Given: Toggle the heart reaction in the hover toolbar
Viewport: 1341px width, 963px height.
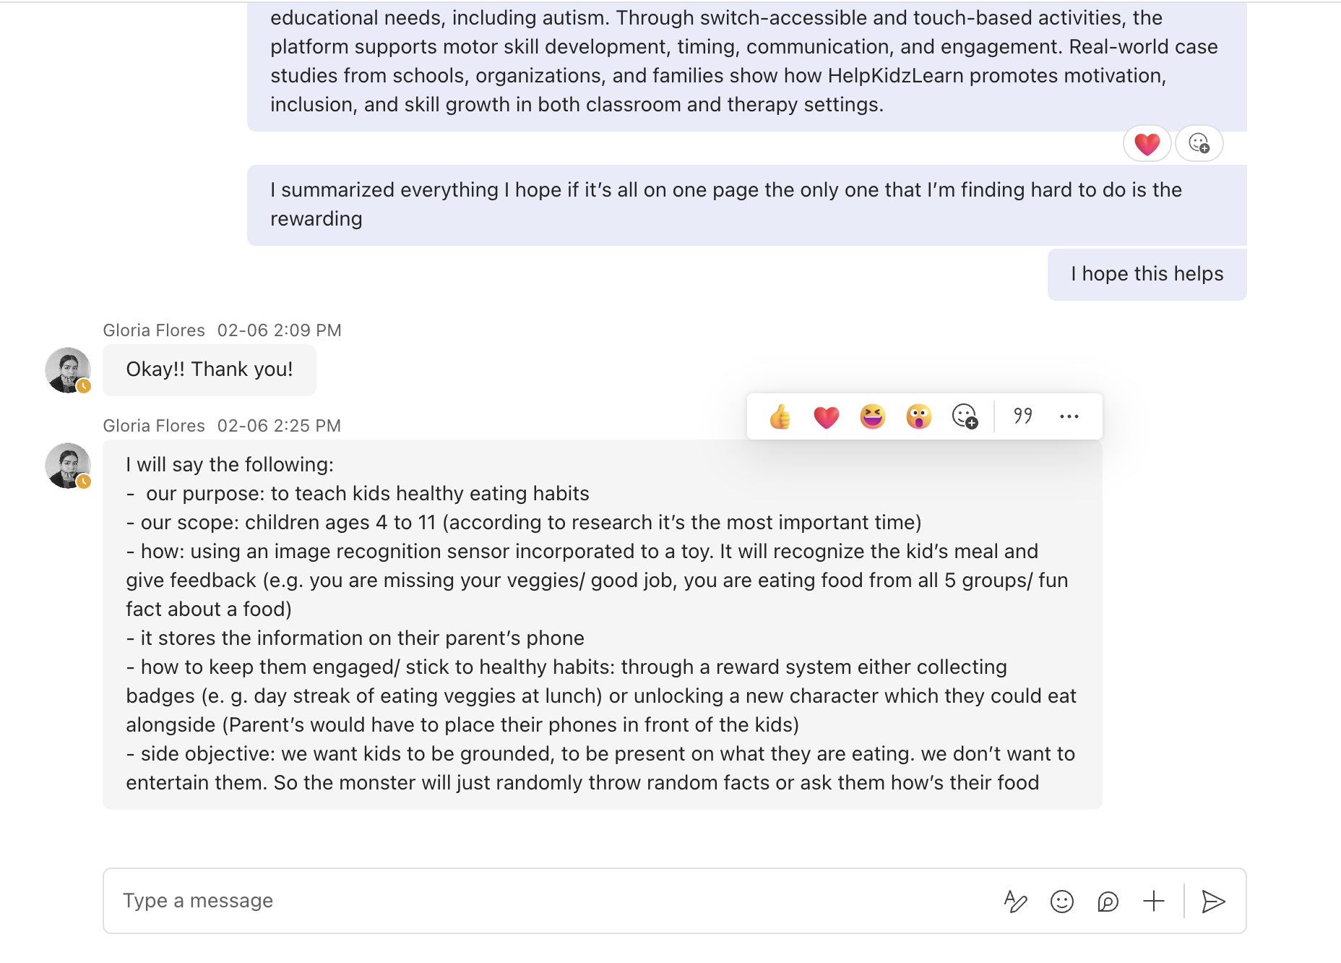Looking at the screenshot, I should pos(825,416).
